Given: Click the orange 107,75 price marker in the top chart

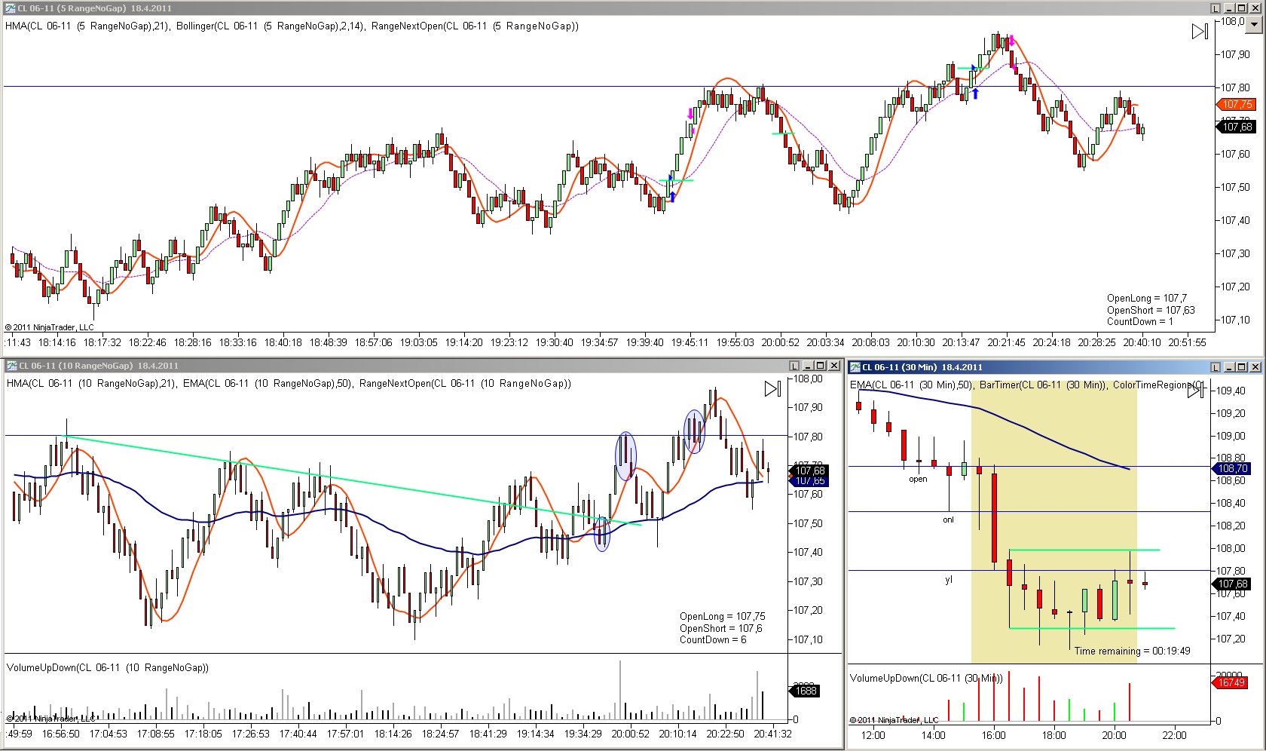Looking at the screenshot, I should pos(1237,104).
